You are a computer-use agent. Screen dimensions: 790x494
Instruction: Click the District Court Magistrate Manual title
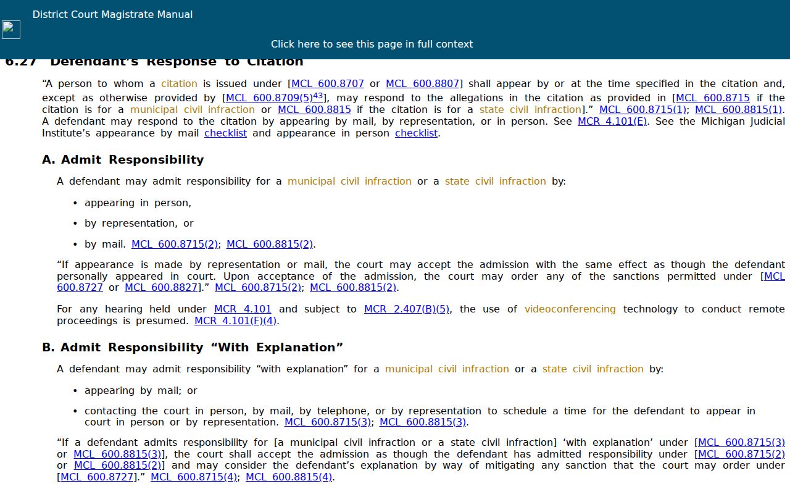[112, 14]
